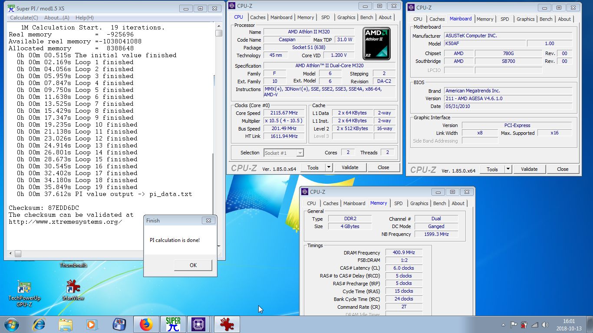The image size is (593, 333).
Task: Click the volume speaker tray icon
Action: pyautogui.click(x=545, y=324)
